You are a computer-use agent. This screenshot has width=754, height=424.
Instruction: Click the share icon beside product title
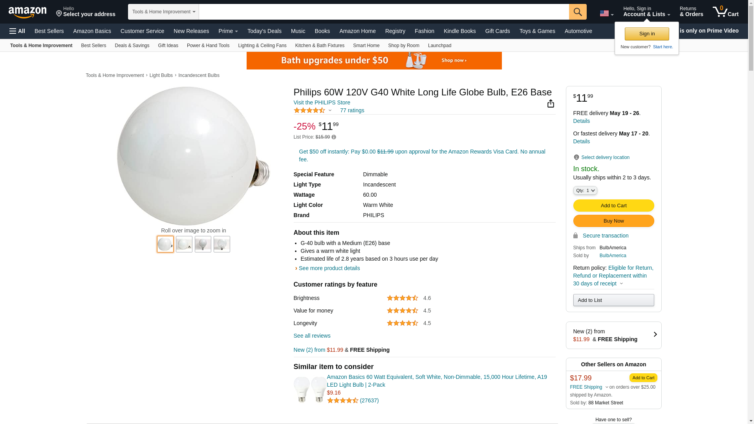point(551,103)
